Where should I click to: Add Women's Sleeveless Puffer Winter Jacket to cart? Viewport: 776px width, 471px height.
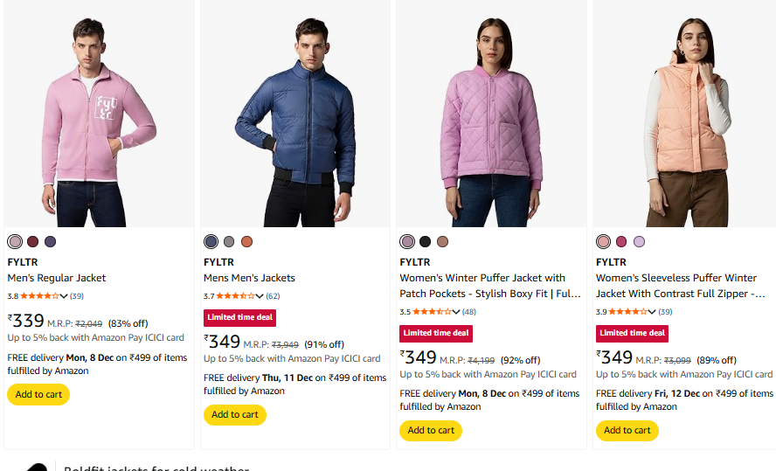627,430
